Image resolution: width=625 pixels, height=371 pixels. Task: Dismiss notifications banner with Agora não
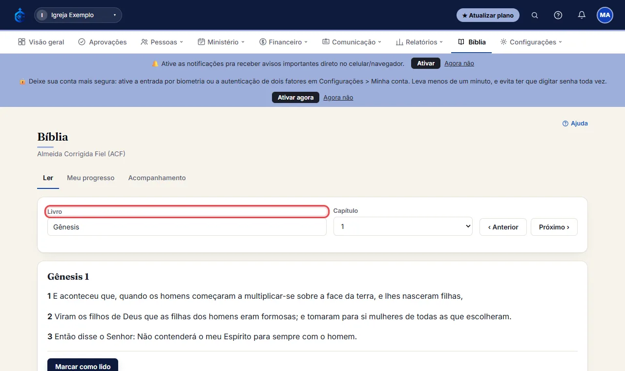click(x=459, y=63)
